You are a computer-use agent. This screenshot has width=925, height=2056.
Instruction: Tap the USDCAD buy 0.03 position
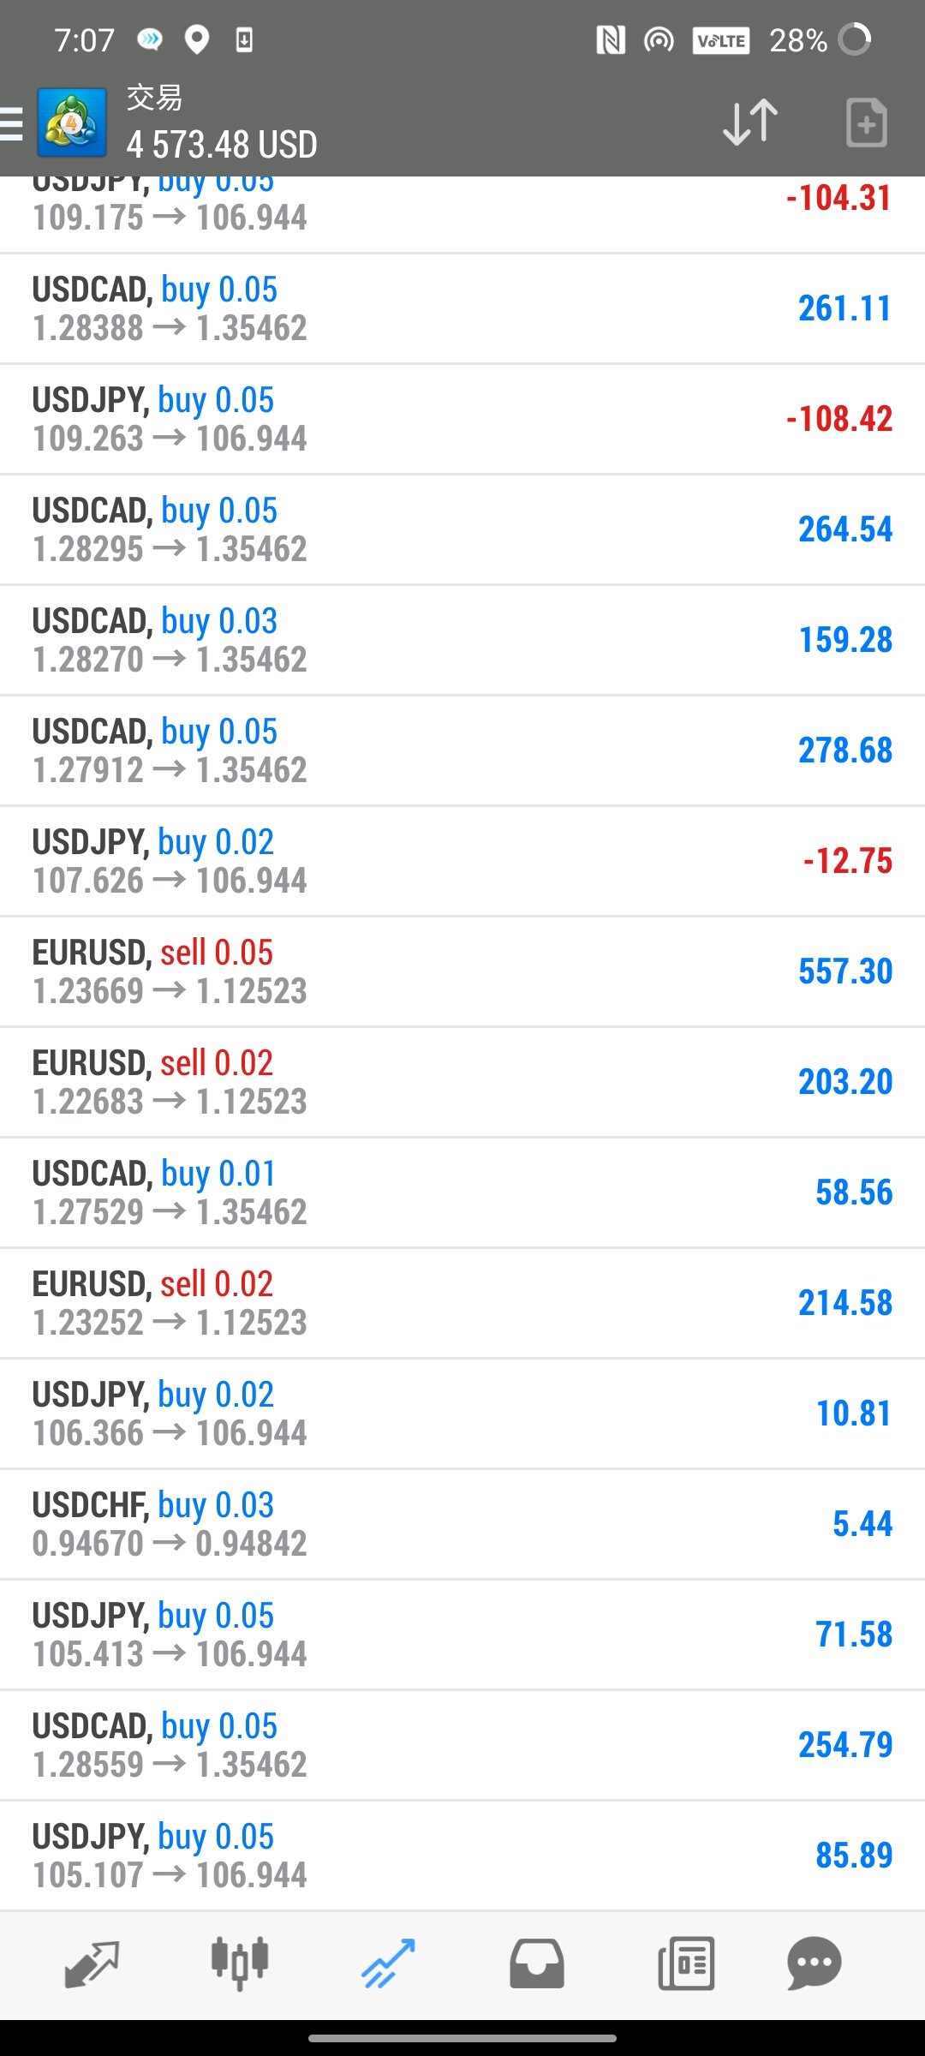click(462, 641)
